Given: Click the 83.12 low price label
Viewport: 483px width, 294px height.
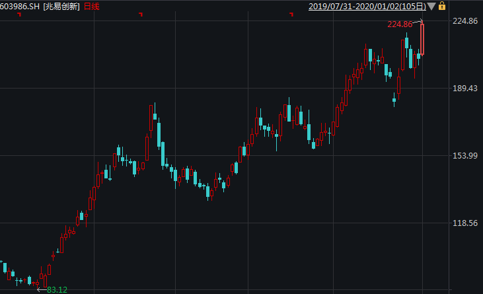Looking at the screenshot, I should tap(57, 289).
